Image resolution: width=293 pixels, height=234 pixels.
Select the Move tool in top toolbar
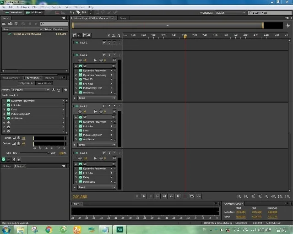click(72, 12)
